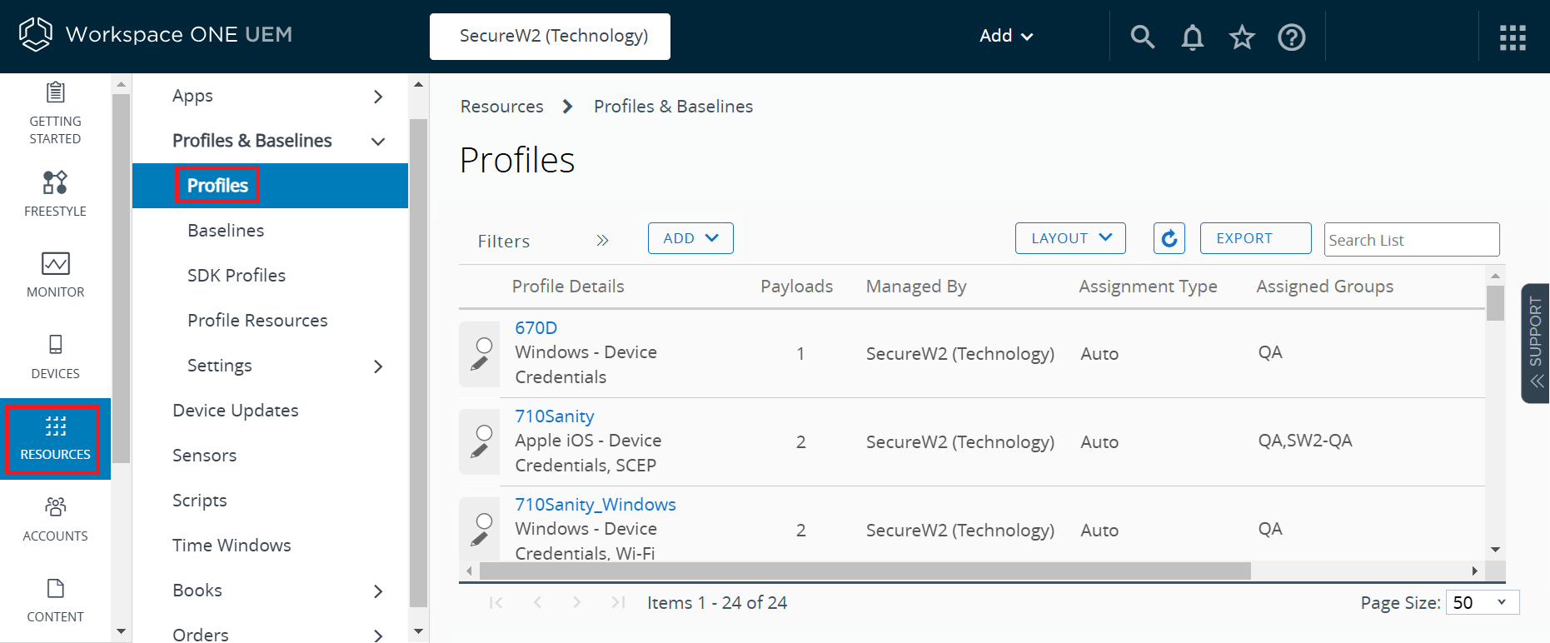Image resolution: width=1550 pixels, height=643 pixels.
Task: Open Sensors menu item
Action: pyautogui.click(x=204, y=456)
